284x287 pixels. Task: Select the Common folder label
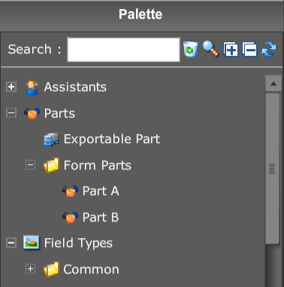[91, 270]
